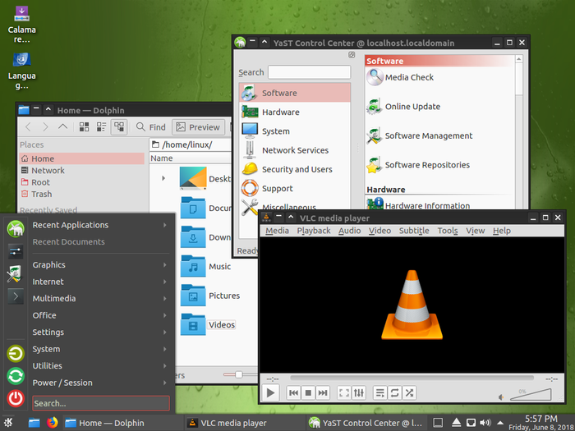Expand the Desktop folder tree arrow
This screenshot has width=575, height=431.
point(163,178)
